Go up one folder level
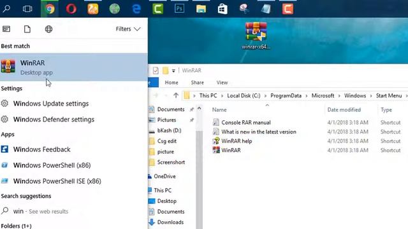This screenshot has width=408, height=229. click(176, 95)
